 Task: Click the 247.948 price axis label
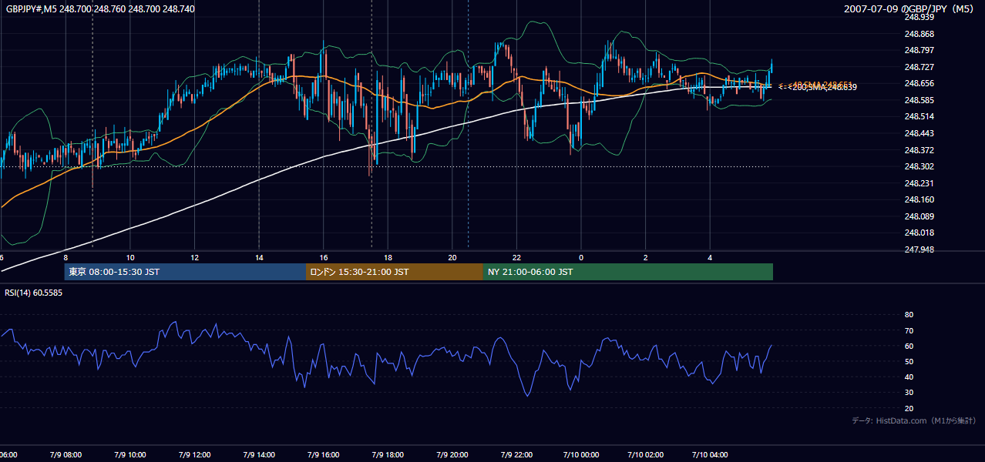point(919,249)
